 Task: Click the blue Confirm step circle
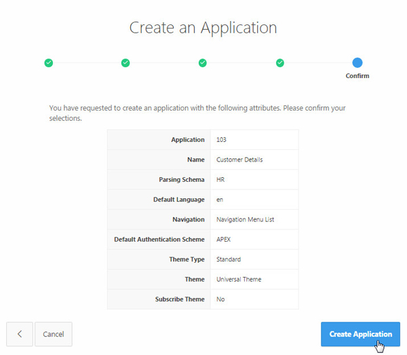[x=357, y=62]
